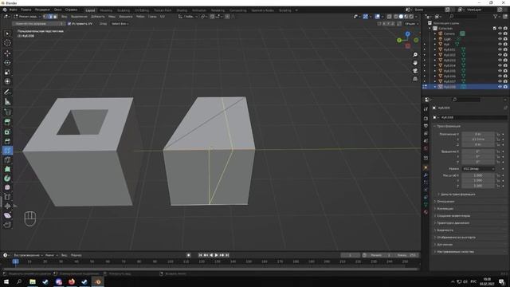This screenshot has height=287, width=510.
Task: Jump to the timeline start frame
Action: pyautogui.click(x=200, y=255)
